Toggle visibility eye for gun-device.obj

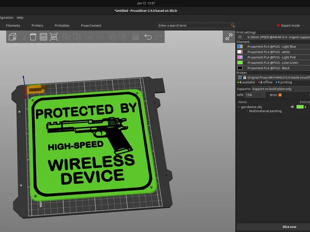click(292, 107)
